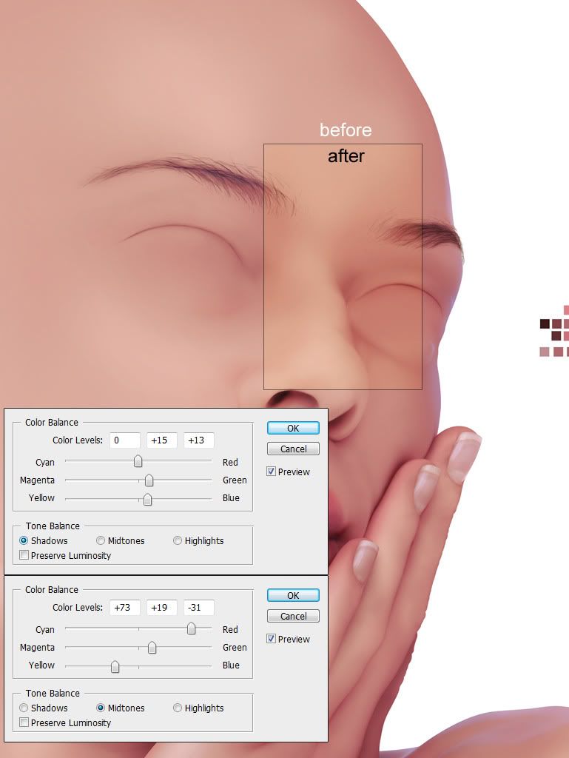Click OK in the Shadows Color Balance dialog
This screenshot has width=569, height=758.
(x=293, y=428)
